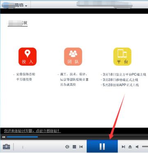Click the link 您还未体验过左眼,点此立即体验!

[32, 131]
